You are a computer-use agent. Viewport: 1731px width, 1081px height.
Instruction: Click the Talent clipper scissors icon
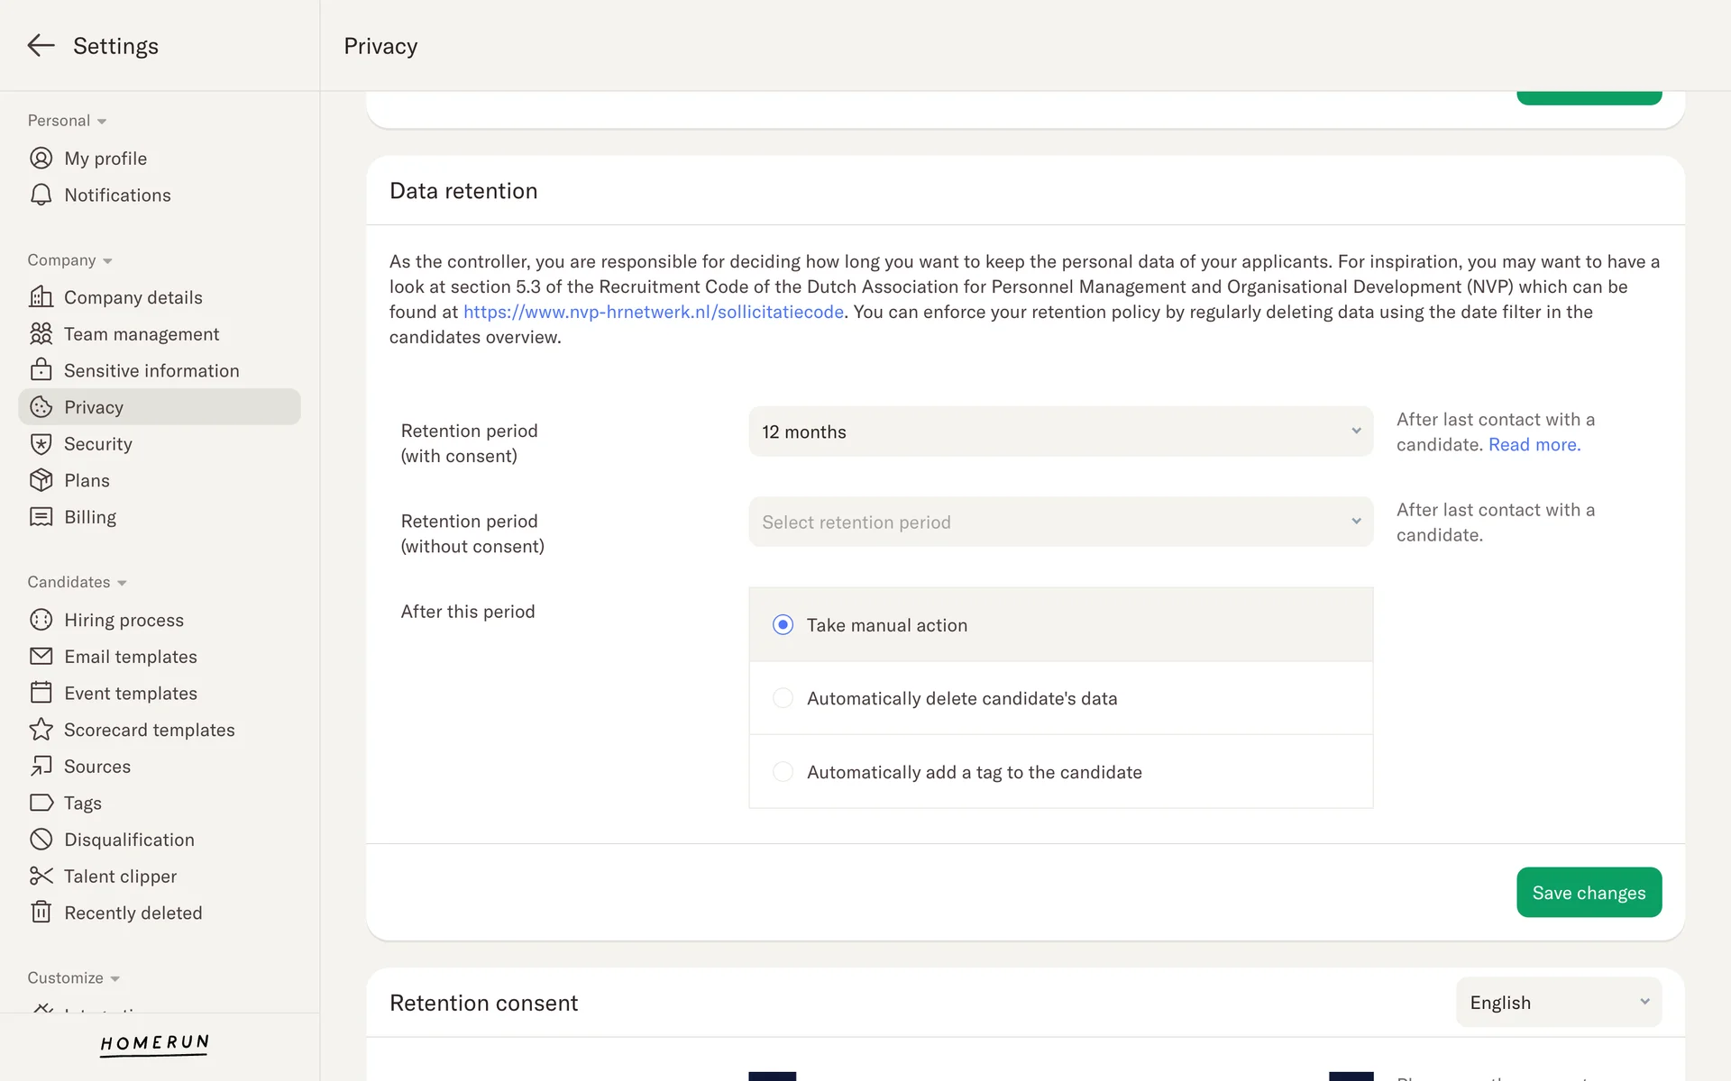[41, 876]
